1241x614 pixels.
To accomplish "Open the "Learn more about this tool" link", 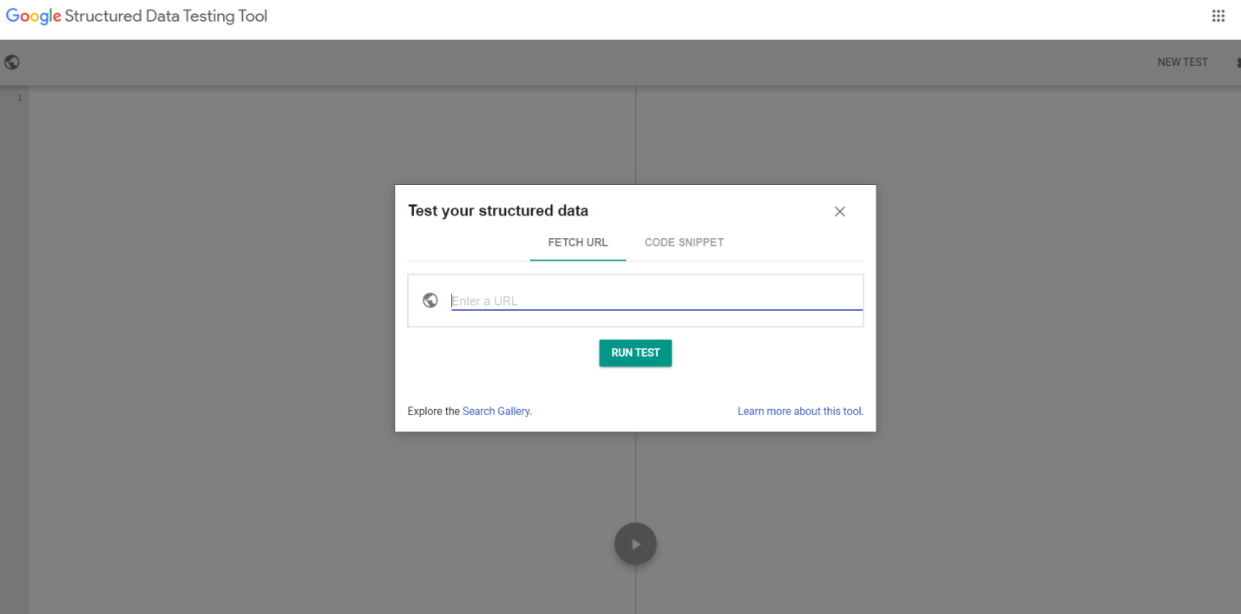I will (798, 411).
